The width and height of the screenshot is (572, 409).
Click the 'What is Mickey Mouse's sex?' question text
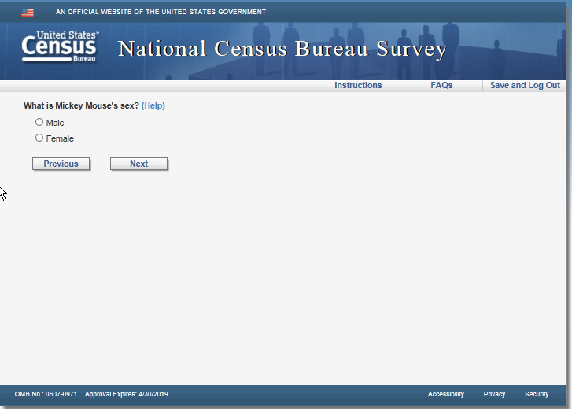(81, 105)
